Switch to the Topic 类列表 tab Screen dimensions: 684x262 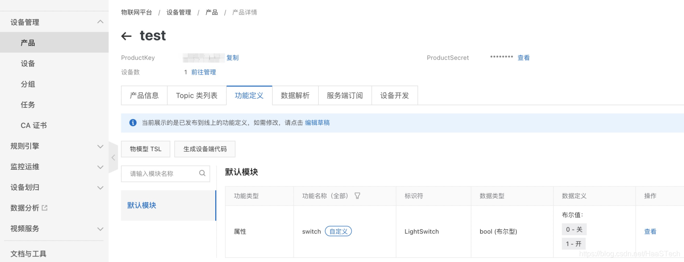tap(197, 96)
